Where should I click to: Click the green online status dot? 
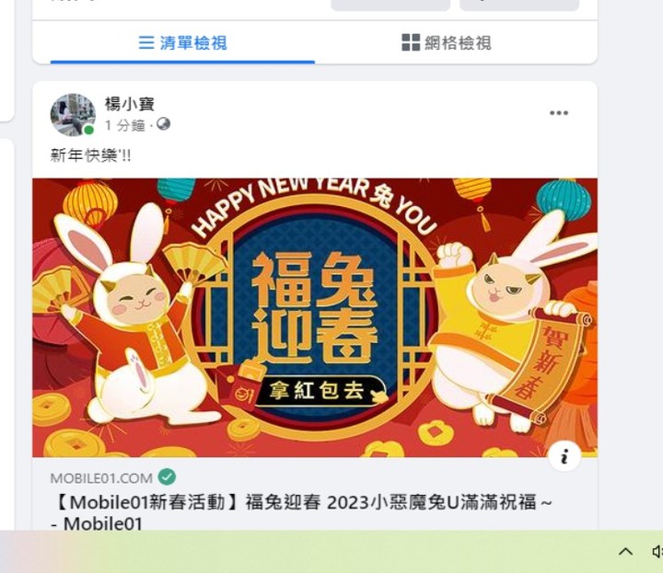(x=88, y=130)
